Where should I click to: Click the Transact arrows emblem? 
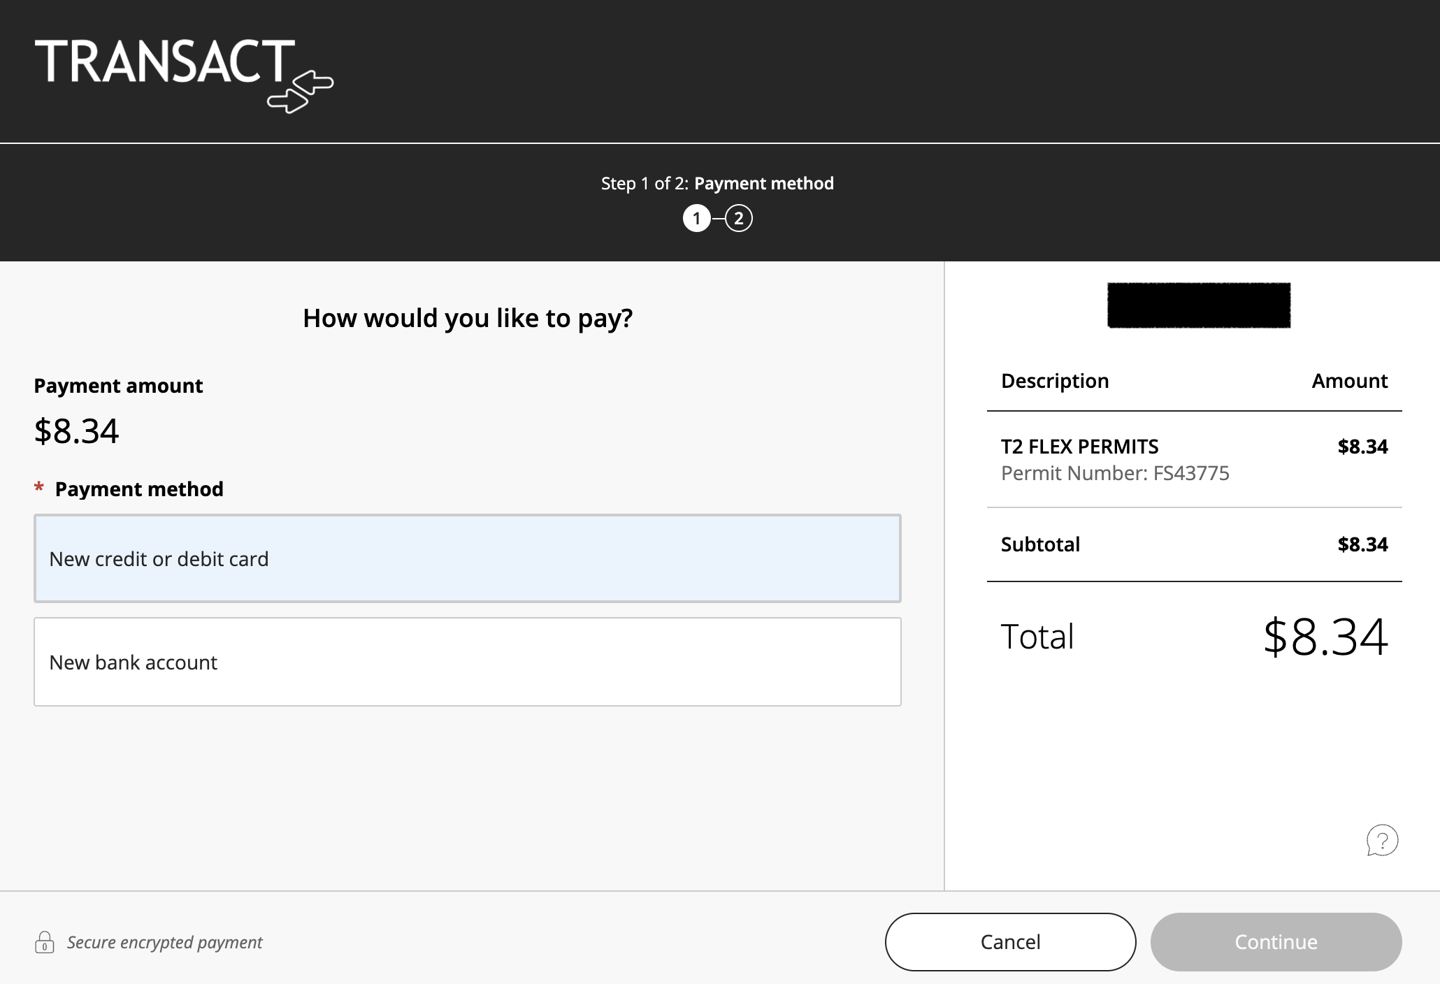click(301, 92)
